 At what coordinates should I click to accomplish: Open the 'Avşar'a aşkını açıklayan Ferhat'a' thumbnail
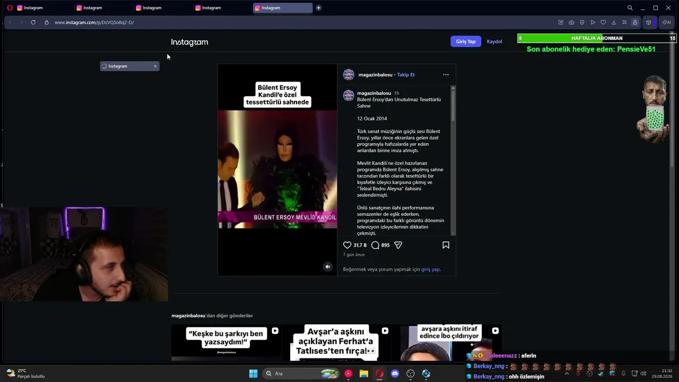point(336,342)
